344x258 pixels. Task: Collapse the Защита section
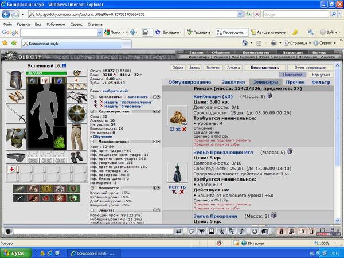(x=92, y=210)
